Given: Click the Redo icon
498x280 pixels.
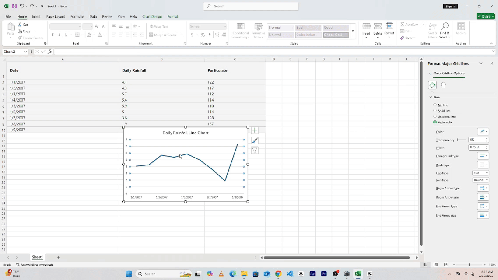Looking at the screenshot, I should (x=32, y=6).
